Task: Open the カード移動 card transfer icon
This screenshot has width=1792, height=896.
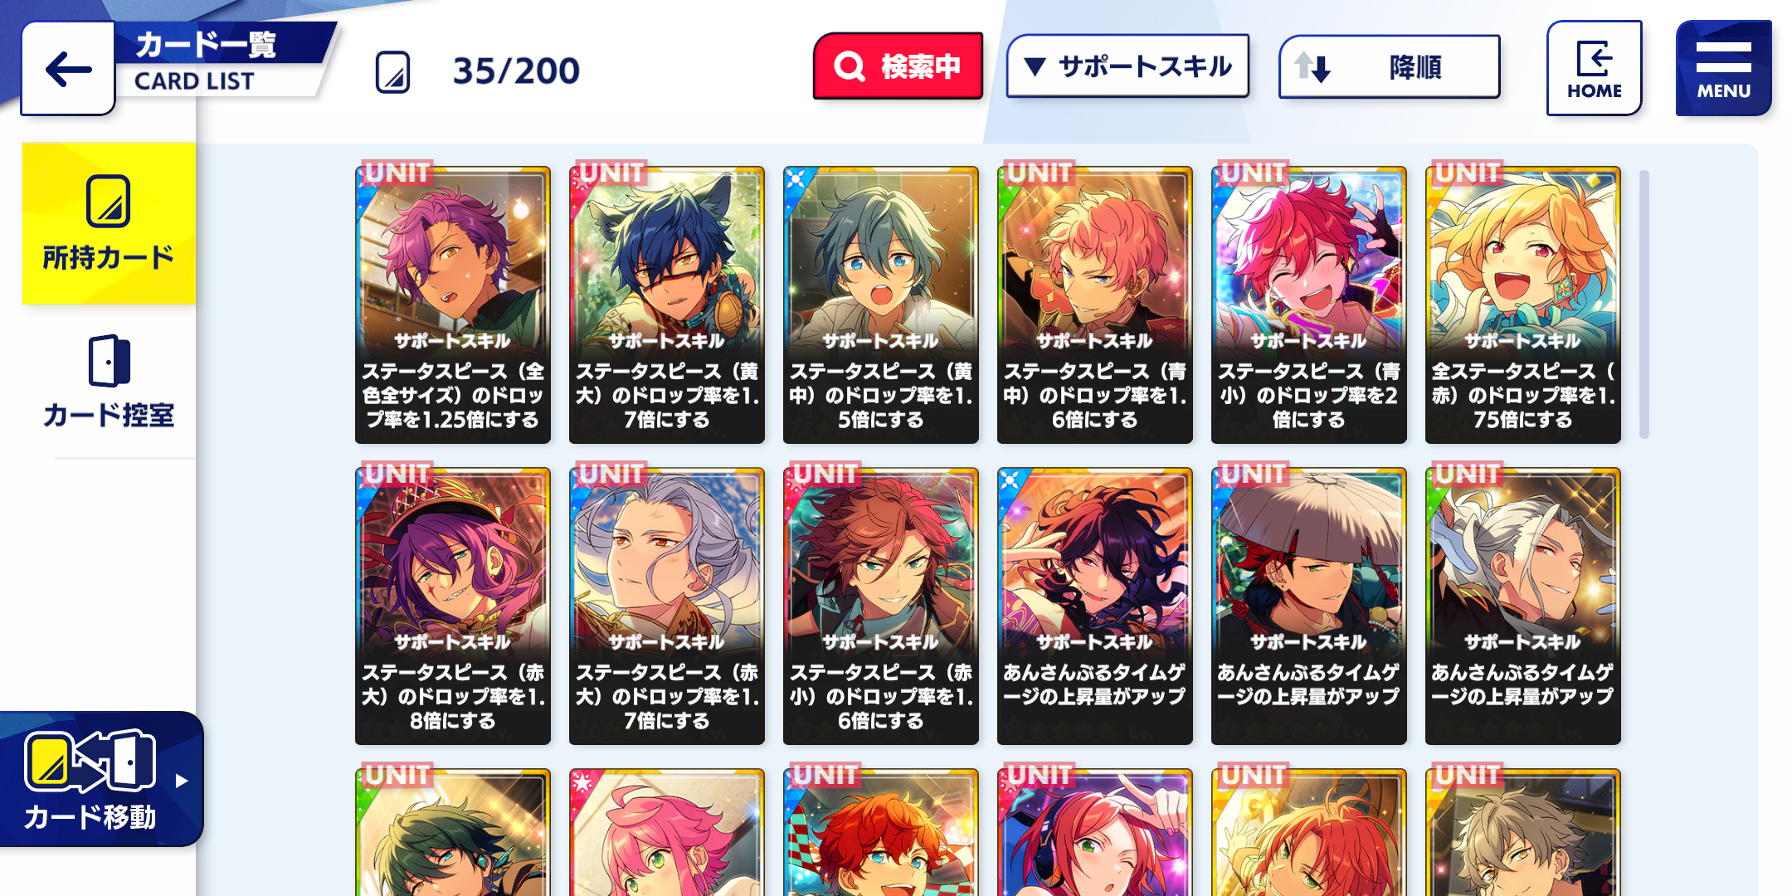Action: tap(90, 761)
